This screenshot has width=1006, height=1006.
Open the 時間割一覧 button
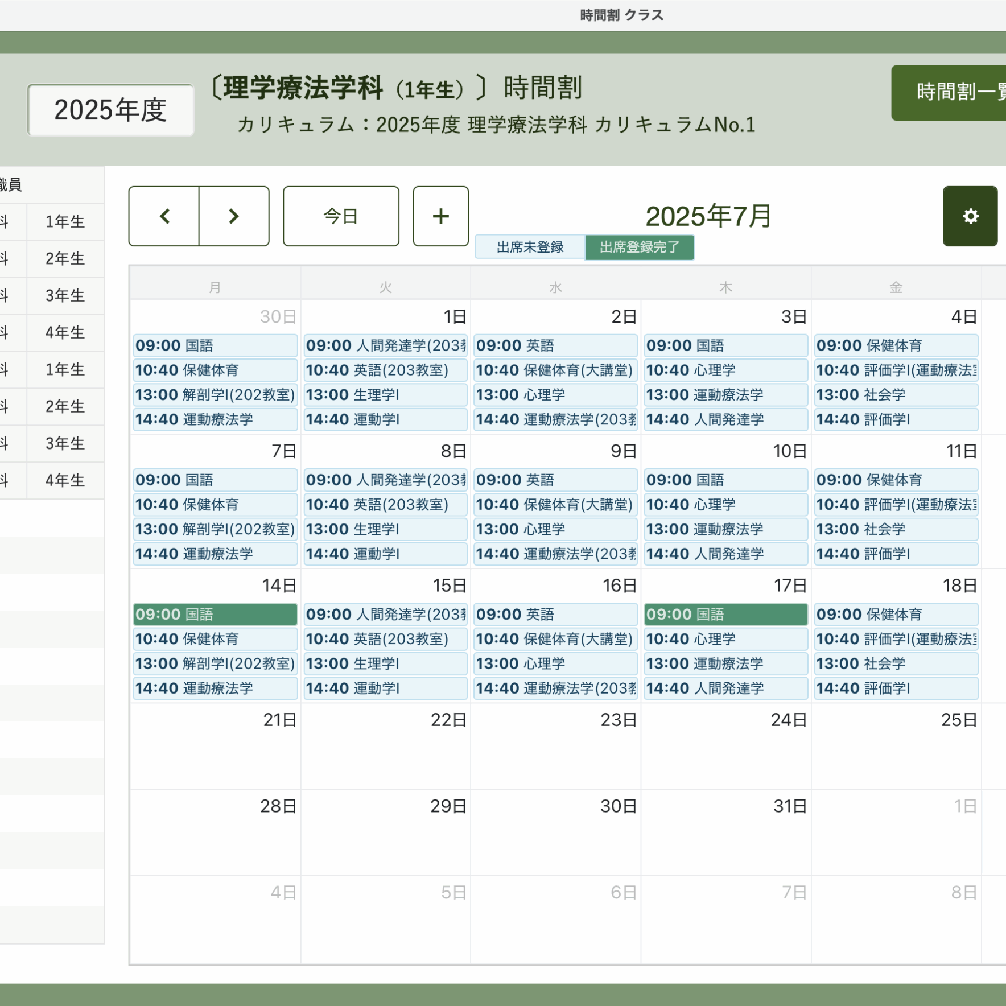(x=949, y=93)
